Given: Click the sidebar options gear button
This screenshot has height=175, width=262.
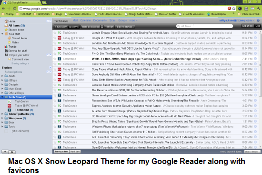Looking at the screenshot, I should coord(12,152).
